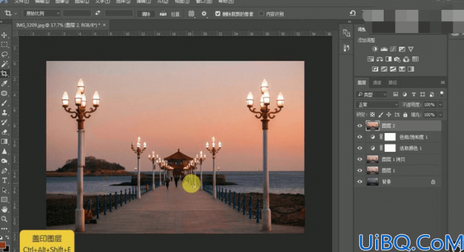This screenshot has width=464, height=252.
Task: Hide the 色相/饱和度 1 adjustment layer
Action: 359,137
